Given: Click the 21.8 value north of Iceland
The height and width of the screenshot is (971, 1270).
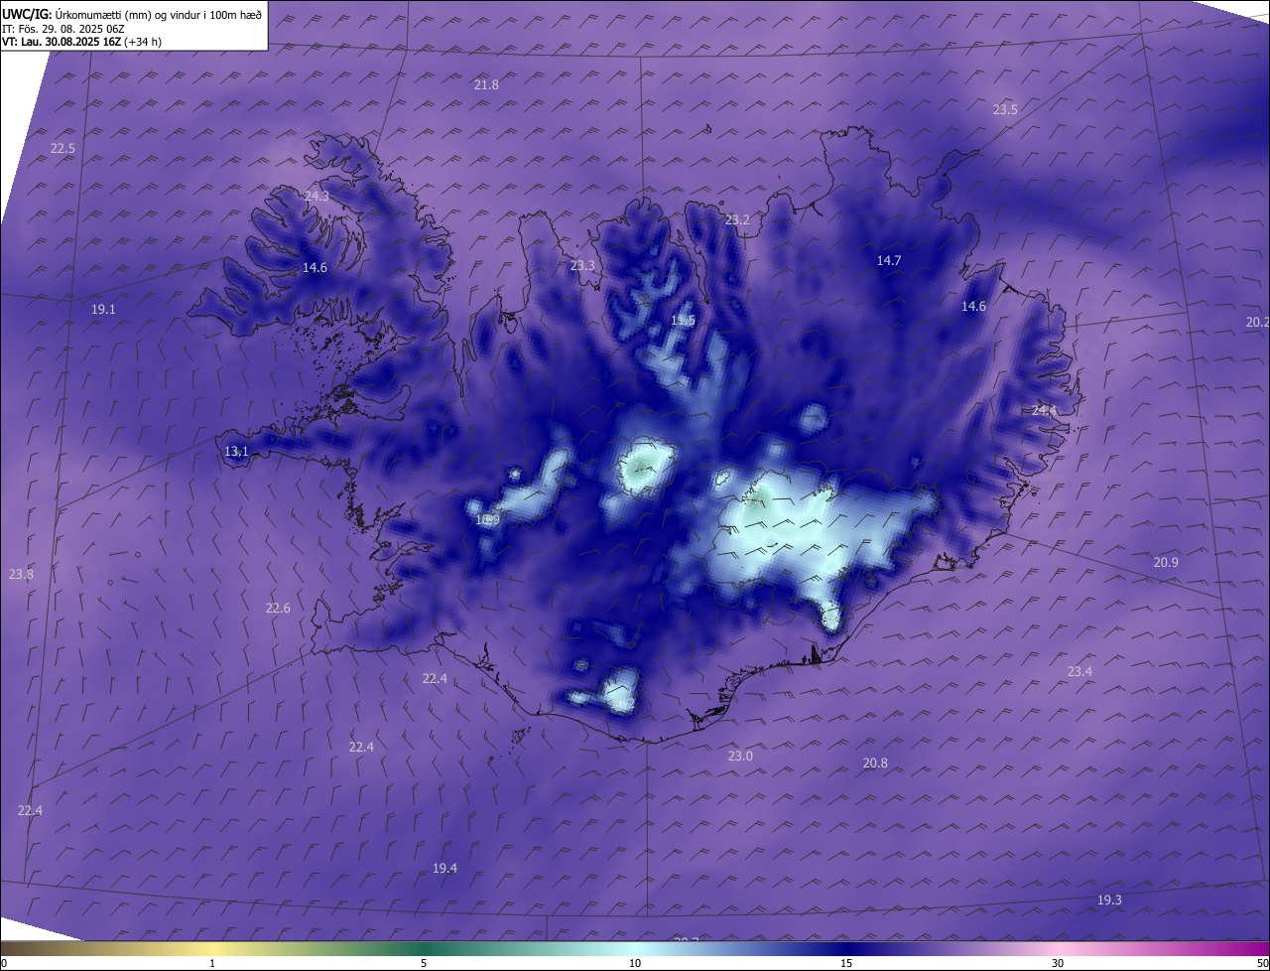Looking at the screenshot, I should [x=486, y=85].
